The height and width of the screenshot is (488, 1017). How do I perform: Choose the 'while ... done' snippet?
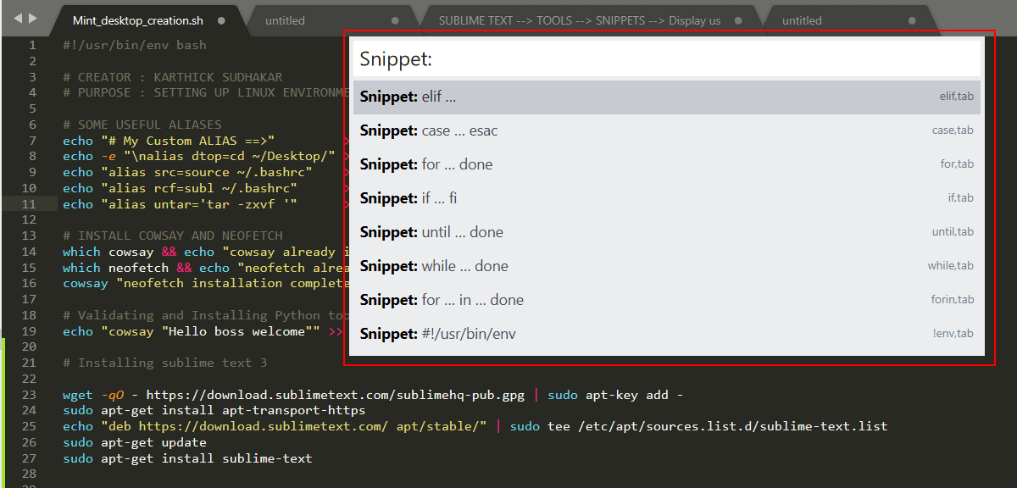click(666, 266)
